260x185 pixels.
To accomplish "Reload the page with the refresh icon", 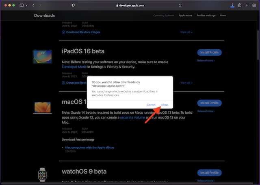I will pos(180,5).
